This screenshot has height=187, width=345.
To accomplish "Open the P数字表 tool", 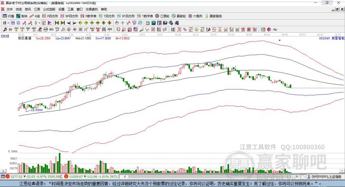I will [x=89, y=16].
